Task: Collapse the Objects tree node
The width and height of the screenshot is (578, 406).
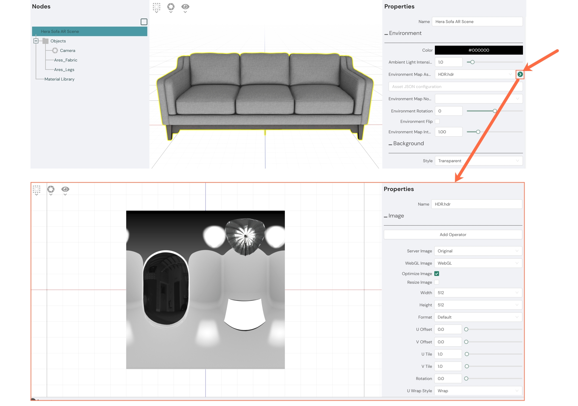Action: 36,41
